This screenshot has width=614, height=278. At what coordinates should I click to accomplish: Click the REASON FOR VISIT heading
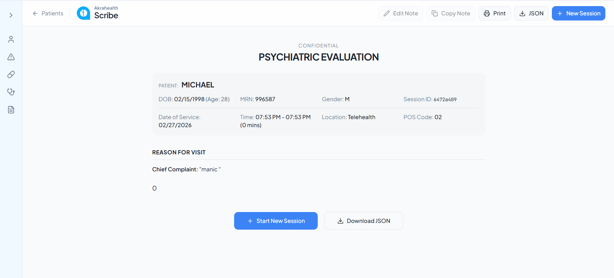click(x=179, y=152)
